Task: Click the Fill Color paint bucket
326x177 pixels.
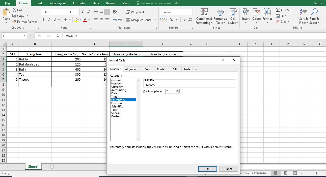Action: pyautogui.click(x=76, y=20)
